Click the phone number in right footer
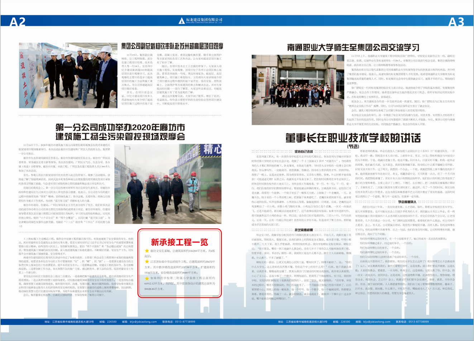Screen dimensions: 474x341 click(418, 322)
